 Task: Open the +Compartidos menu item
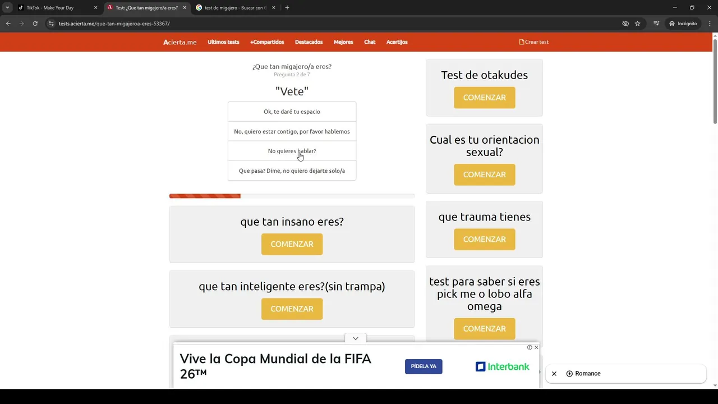pyautogui.click(x=267, y=42)
